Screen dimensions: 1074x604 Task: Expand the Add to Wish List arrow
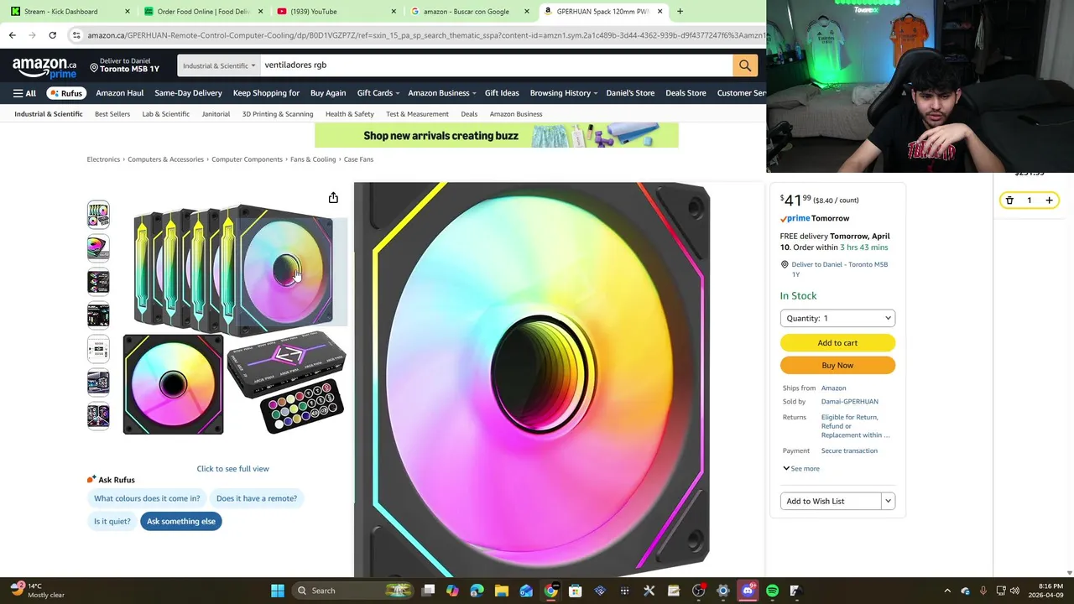[x=888, y=501]
